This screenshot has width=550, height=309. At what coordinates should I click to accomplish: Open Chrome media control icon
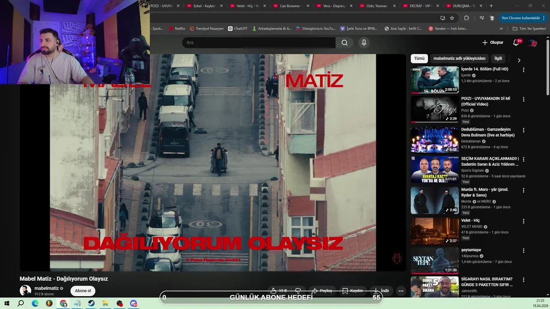point(481,18)
